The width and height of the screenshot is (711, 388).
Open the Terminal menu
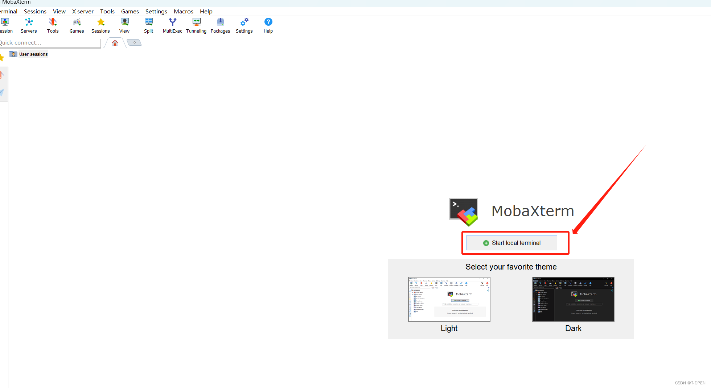9,12
